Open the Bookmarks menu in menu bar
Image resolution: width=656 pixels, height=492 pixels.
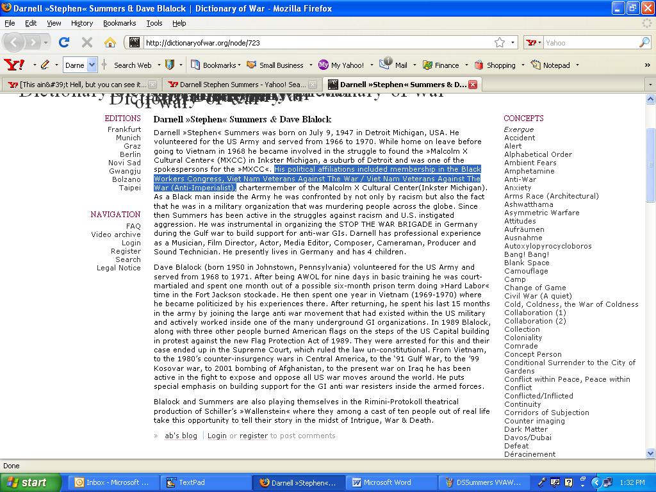point(119,23)
